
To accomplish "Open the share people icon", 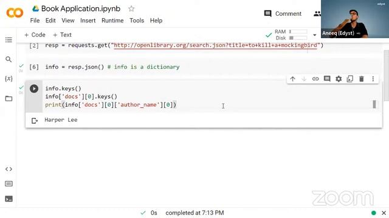I will (317, 14).
